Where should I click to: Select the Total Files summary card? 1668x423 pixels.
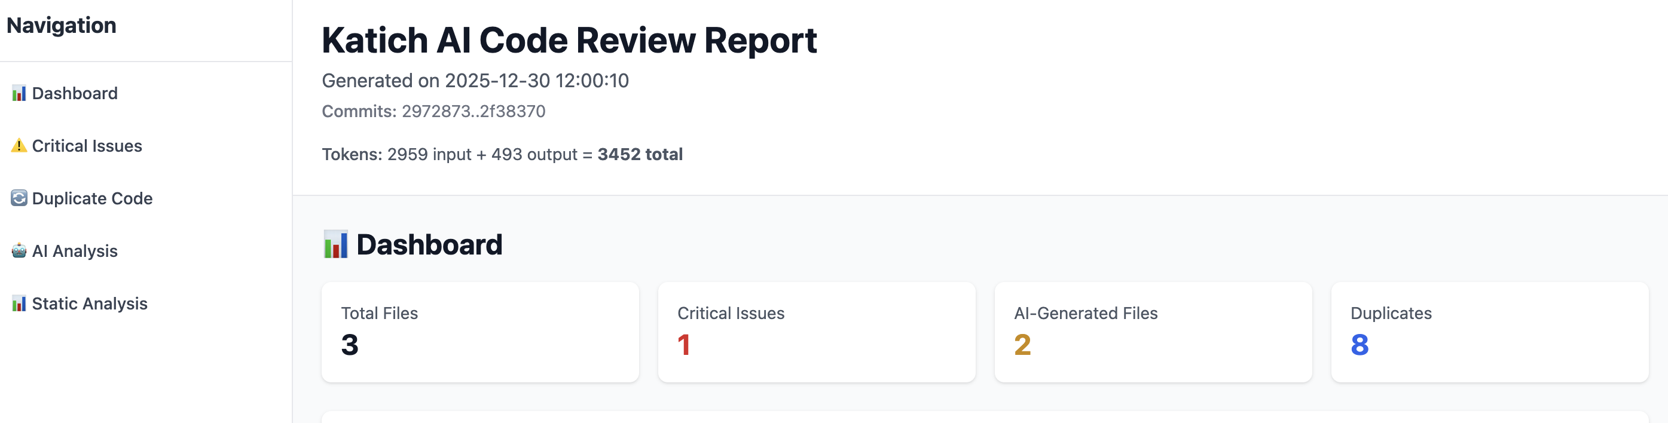coord(481,331)
